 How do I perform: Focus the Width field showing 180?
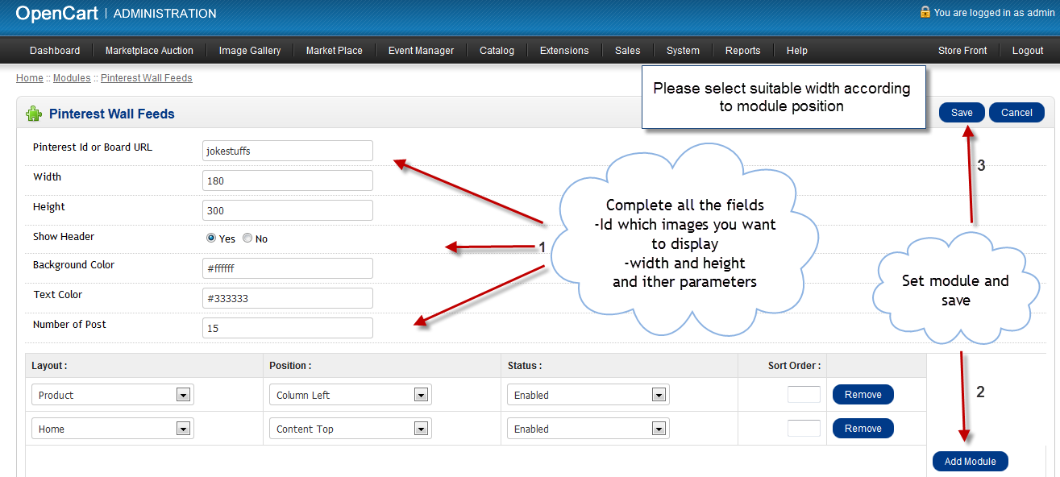pos(288,180)
